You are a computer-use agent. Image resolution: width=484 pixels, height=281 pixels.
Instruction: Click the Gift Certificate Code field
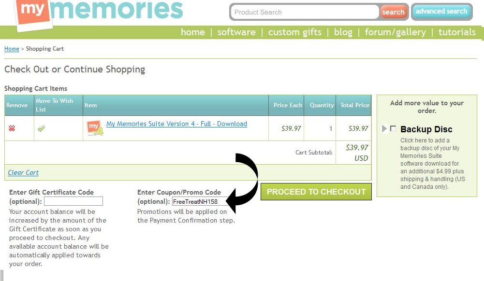73,201
